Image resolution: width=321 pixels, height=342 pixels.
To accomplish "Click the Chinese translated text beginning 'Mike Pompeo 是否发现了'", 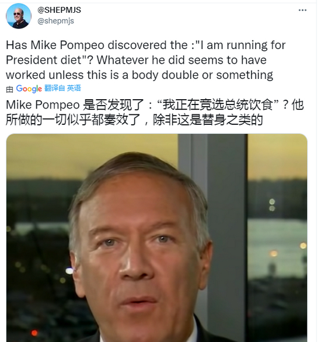I will pyautogui.click(x=155, y=112).
